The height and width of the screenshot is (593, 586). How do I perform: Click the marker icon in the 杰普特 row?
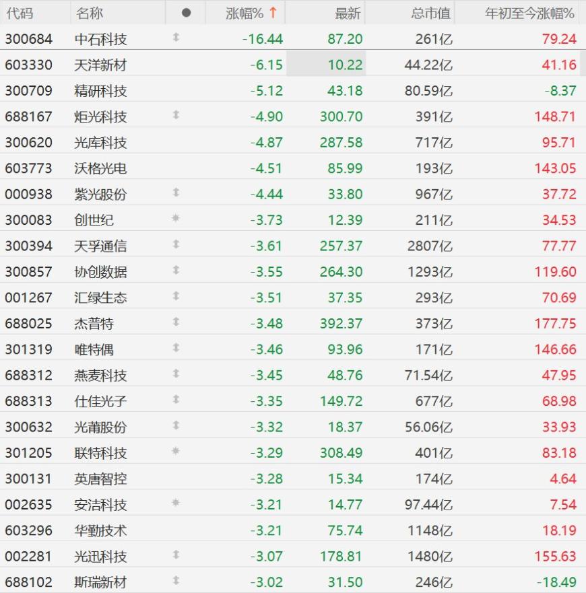[176, 322]
